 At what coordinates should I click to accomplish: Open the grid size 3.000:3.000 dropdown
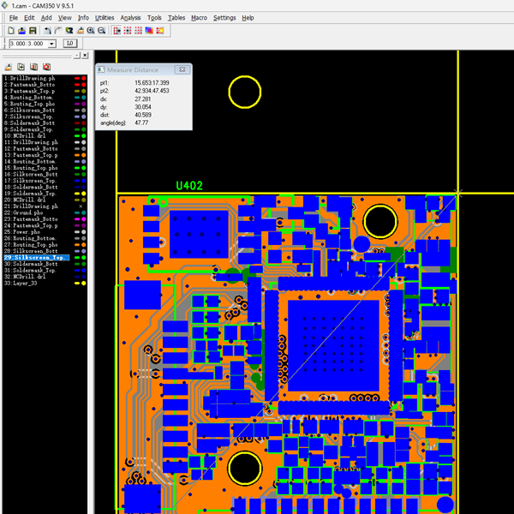pos(52,44)
